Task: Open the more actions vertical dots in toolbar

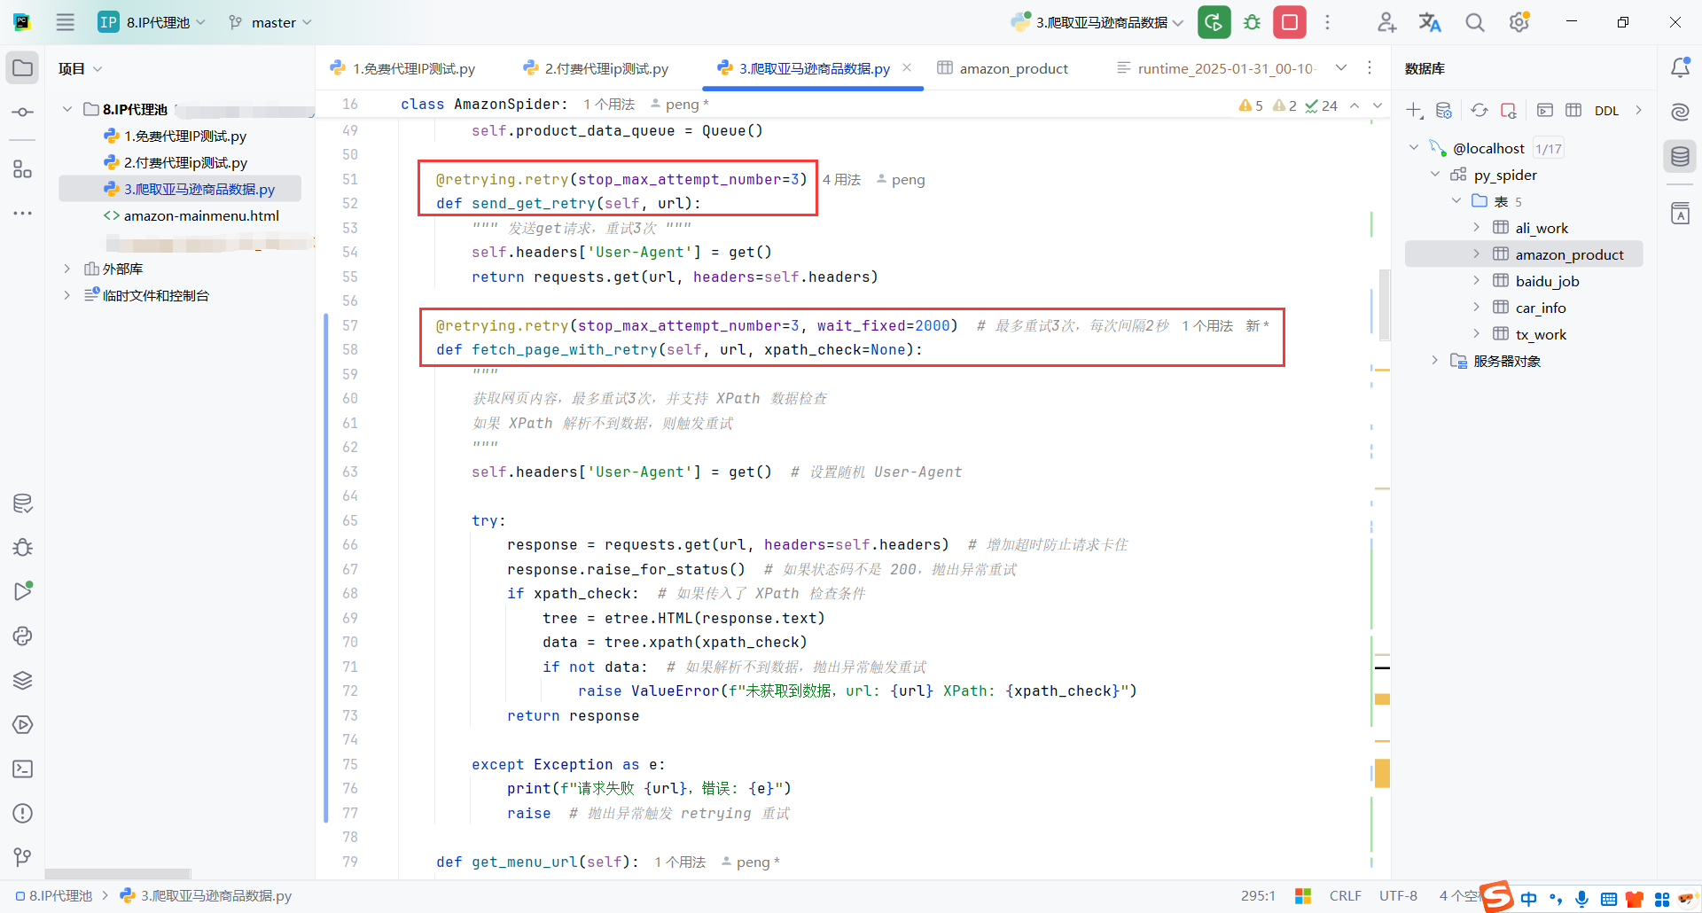Action: [1327, 22]
